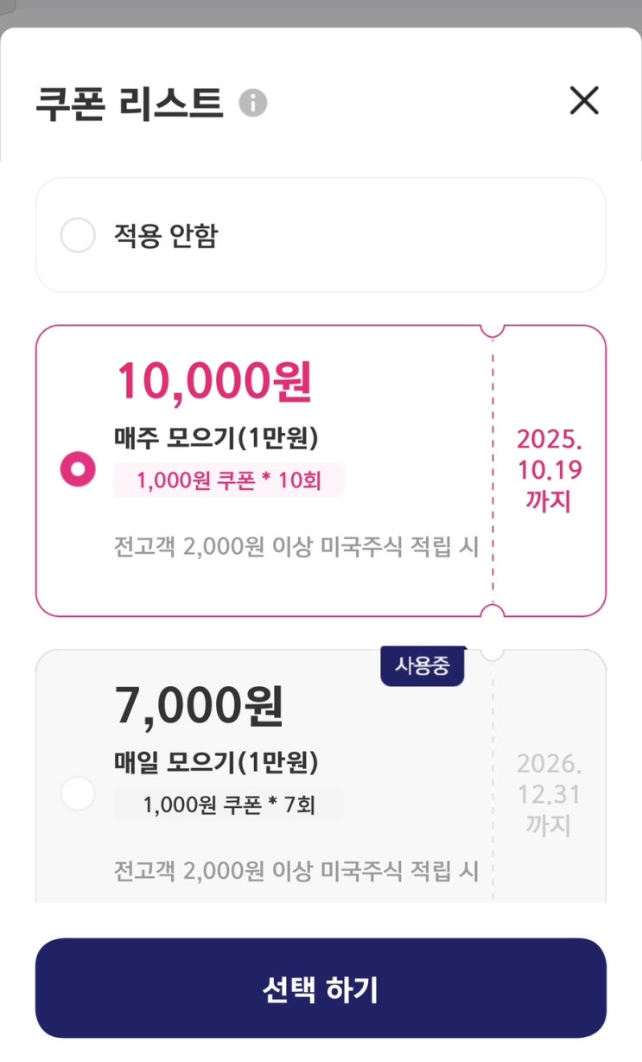Image resolution: width=642 pixels, height=1062 pixels.
Task: Click the 적용 안함 label text
Action: coord(166,235)
